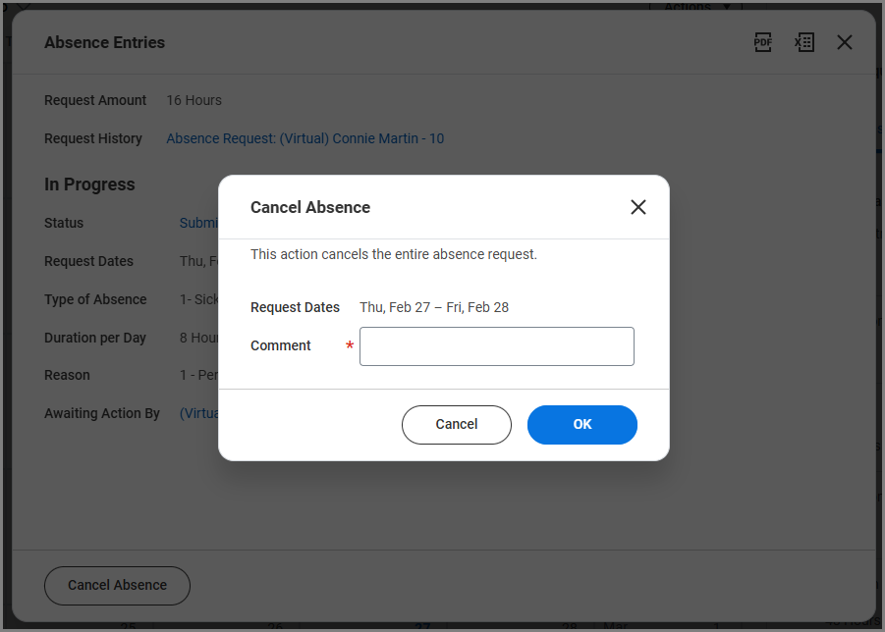The width and height of the screenshot is (885, 632).
Task: Click the entire absence request warning message
Action: (x=393, y=254)
